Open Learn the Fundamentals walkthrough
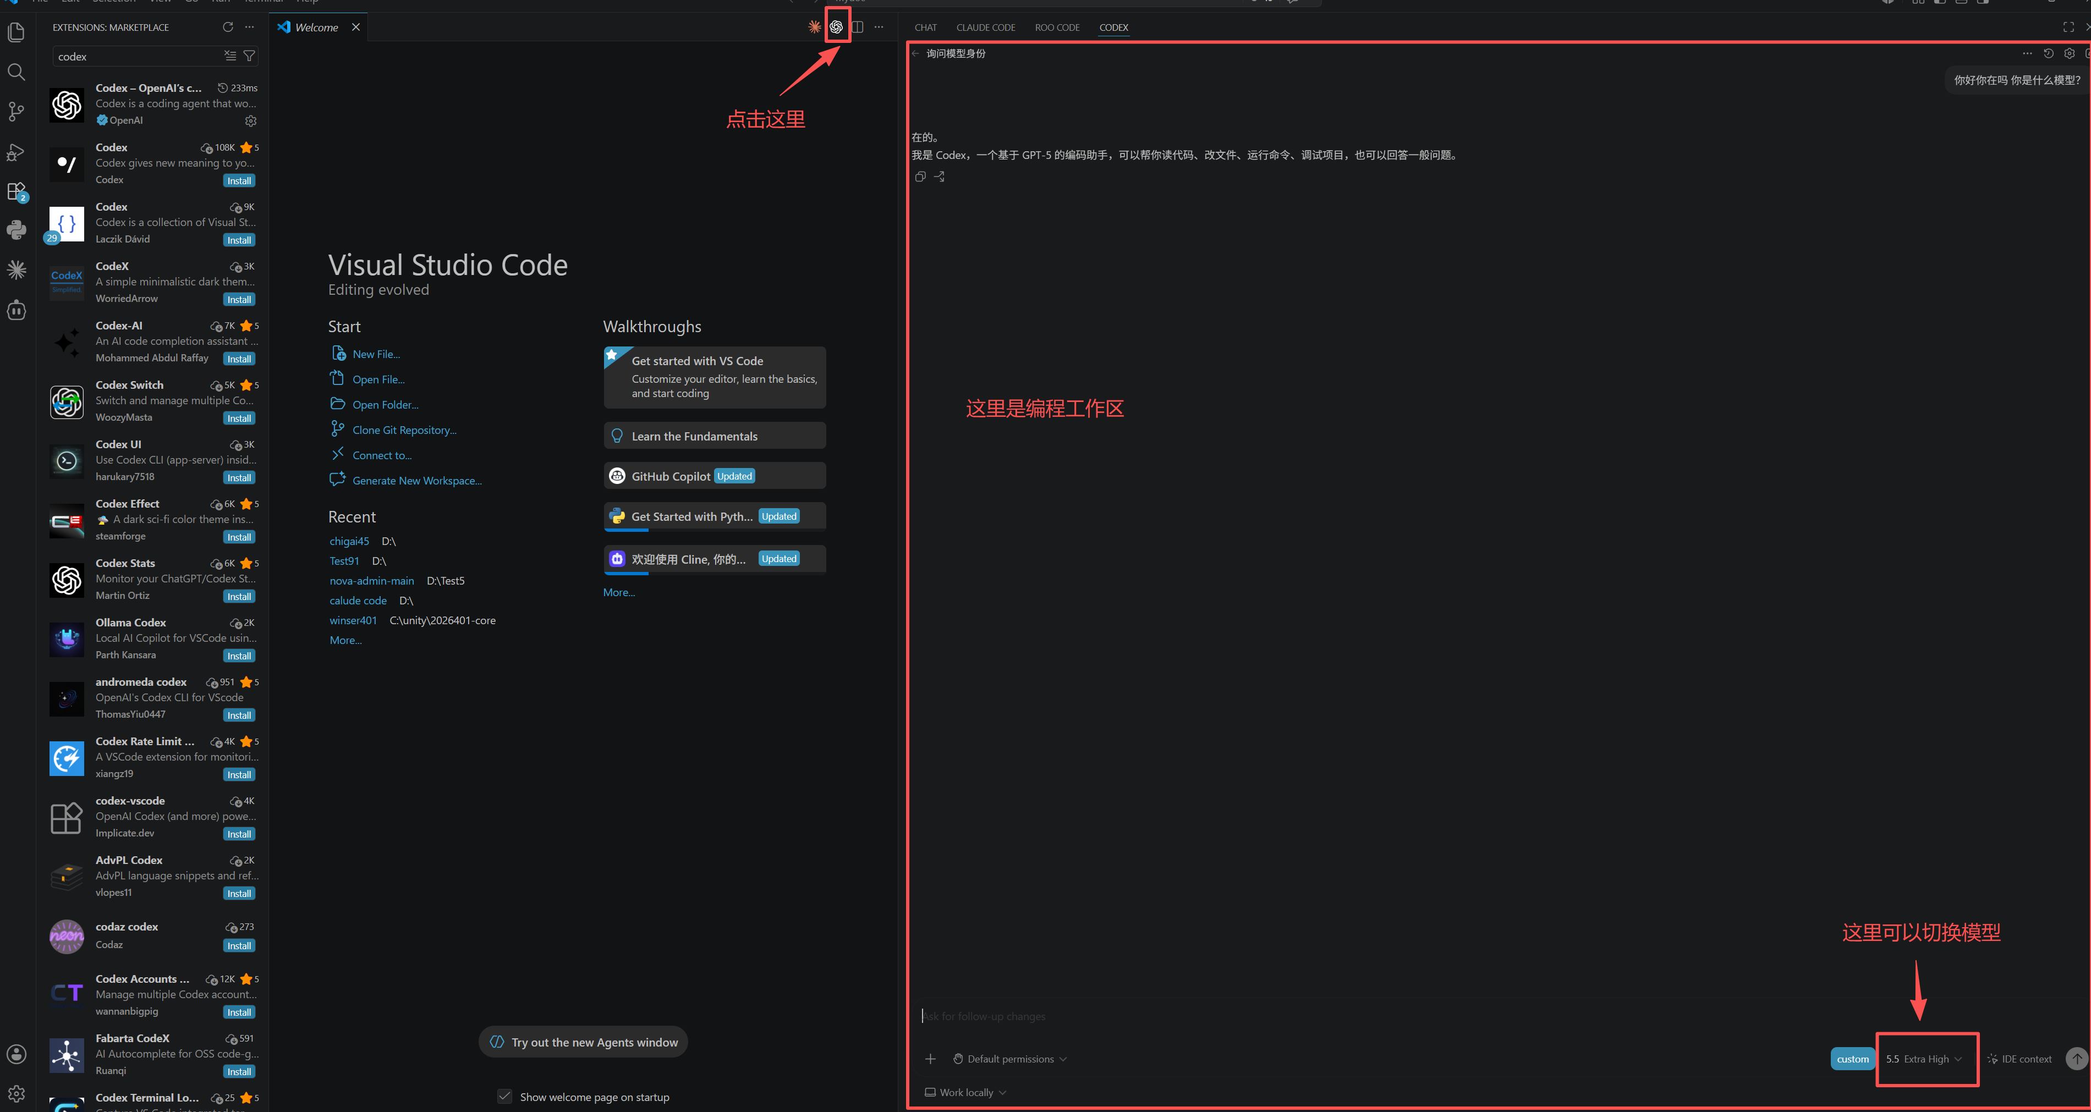 [714, 436]
